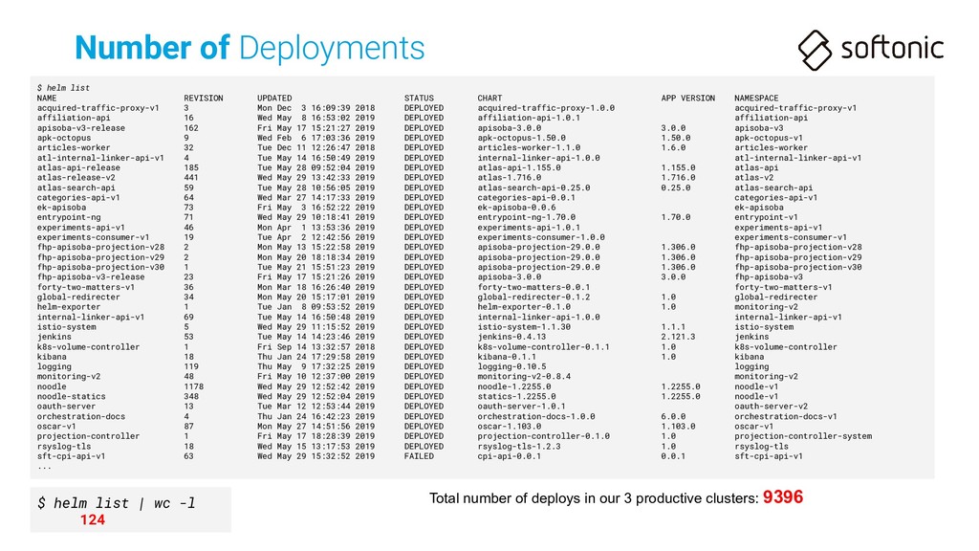Image resolution: width=979 pixels, height=551 pixels.
Task: Select the 'kibana' release name
Action: 52,358
